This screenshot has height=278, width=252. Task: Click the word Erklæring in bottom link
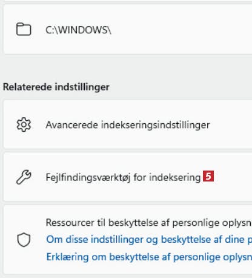pyautogui.click(x=67, y=257)
